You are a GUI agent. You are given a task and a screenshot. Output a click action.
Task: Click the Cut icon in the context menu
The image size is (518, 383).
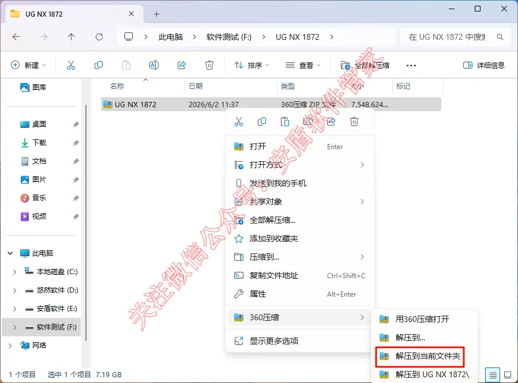238,122
